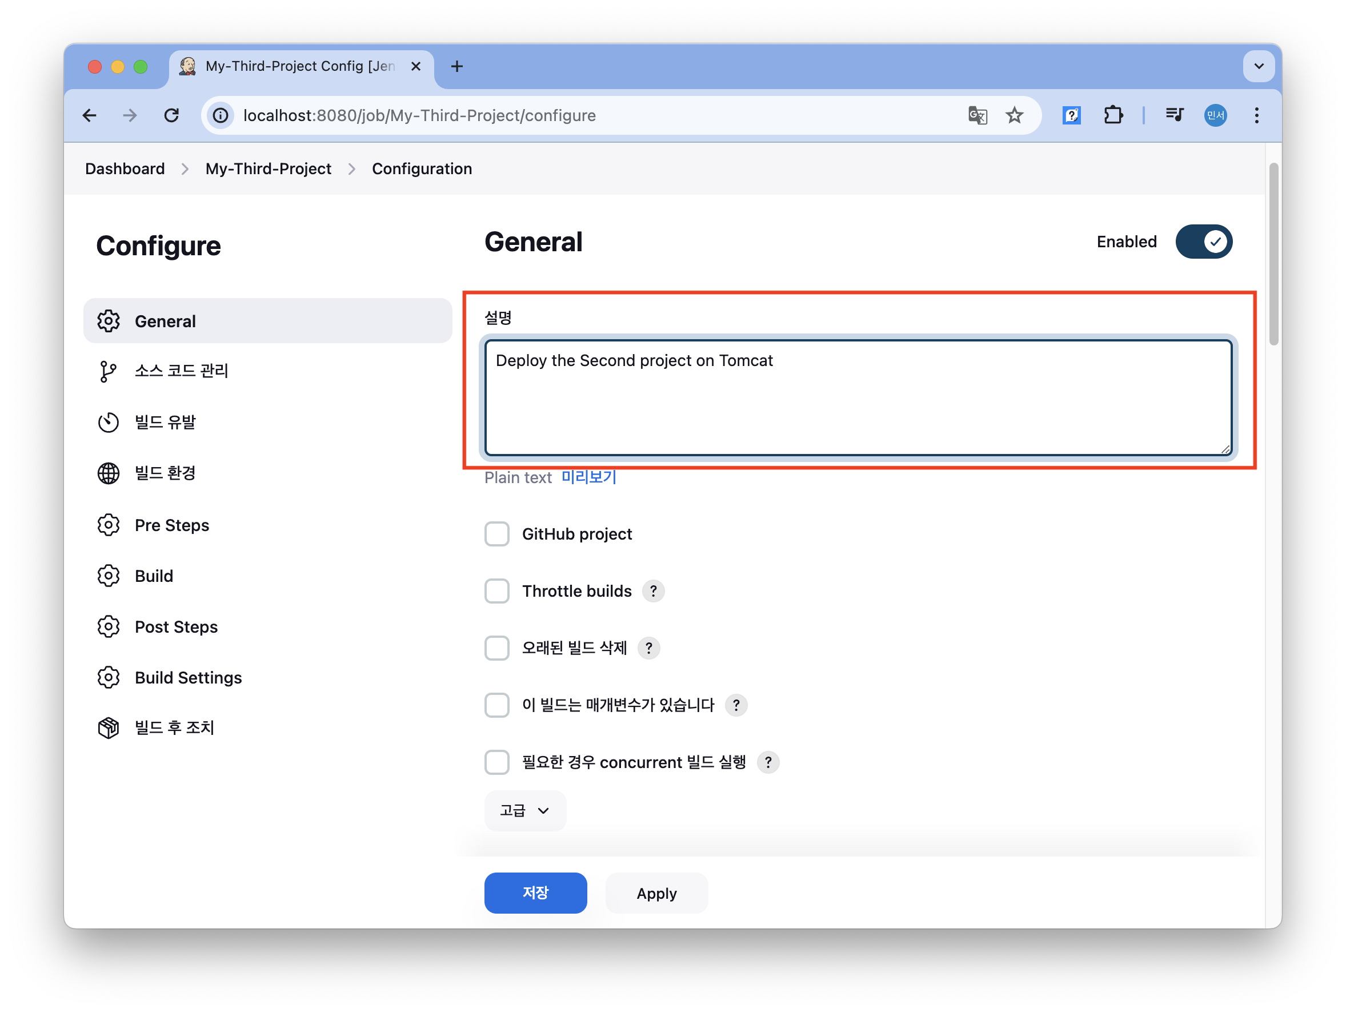1346x1013 pixels.
Task: Enable the Throttle builds checkbox
Action: (x=496, y=591)
